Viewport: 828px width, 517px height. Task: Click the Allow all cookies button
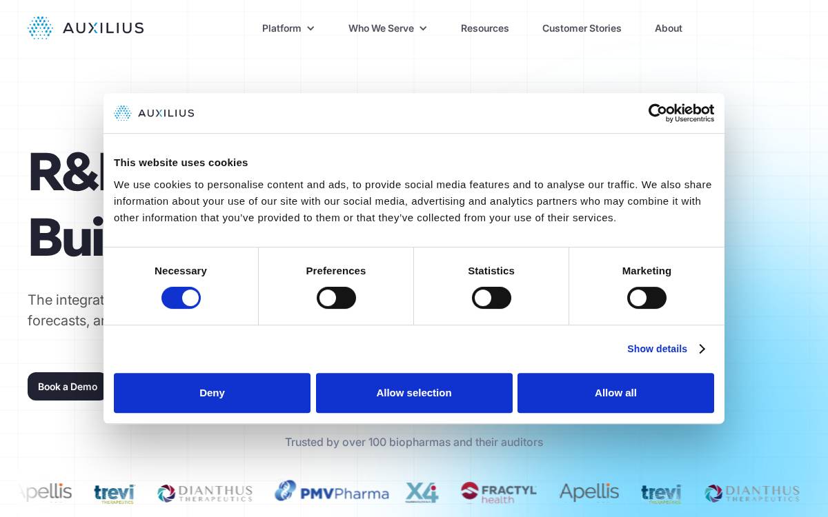(615, 393)
